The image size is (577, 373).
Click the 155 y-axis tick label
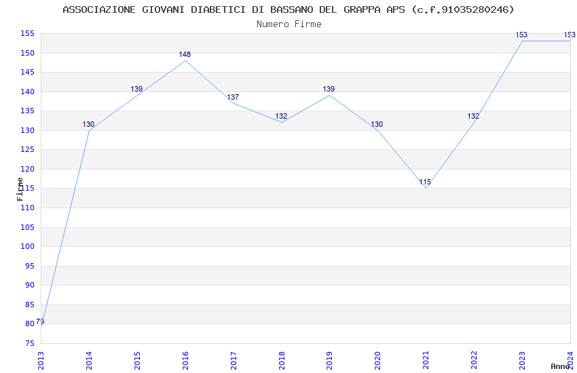[28, 34]
